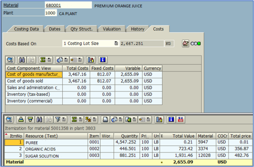Image resolution: width=254 pixels, height=167 pixels.
Task: Select the Inventory (tax-based) row
Action: click(84, 94)
